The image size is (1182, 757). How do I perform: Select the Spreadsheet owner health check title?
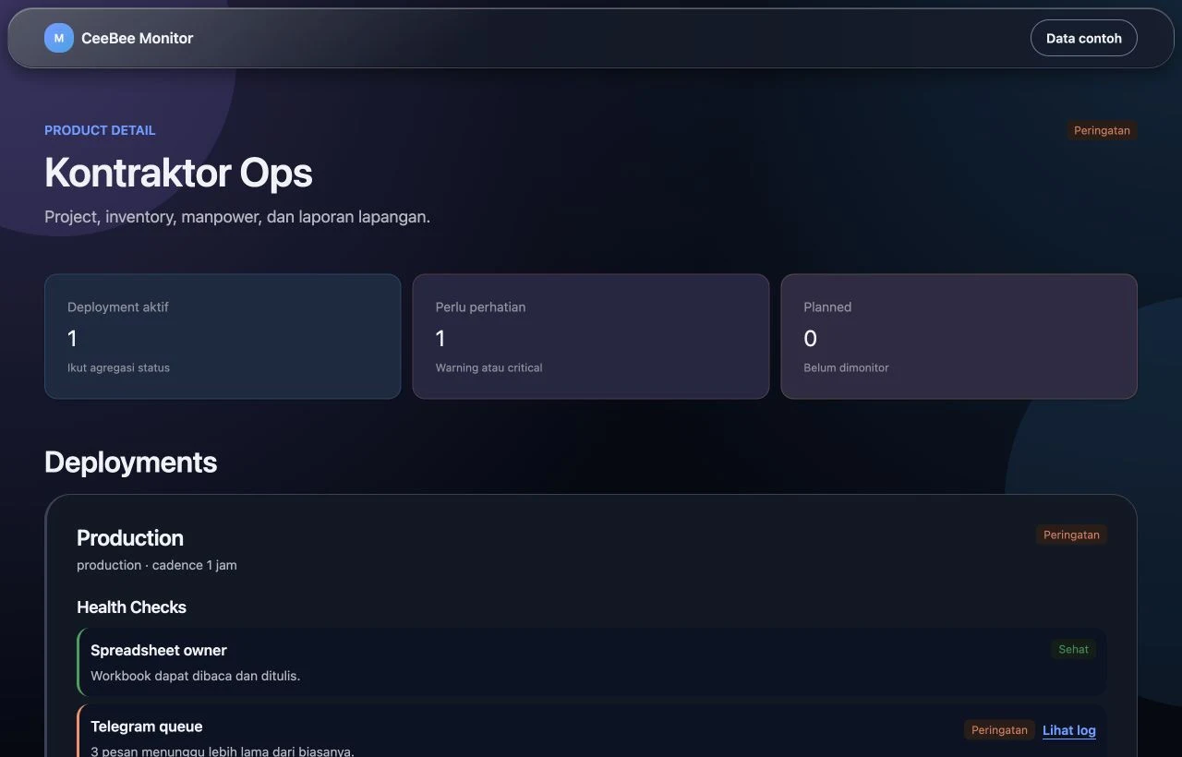pos(159,650)
